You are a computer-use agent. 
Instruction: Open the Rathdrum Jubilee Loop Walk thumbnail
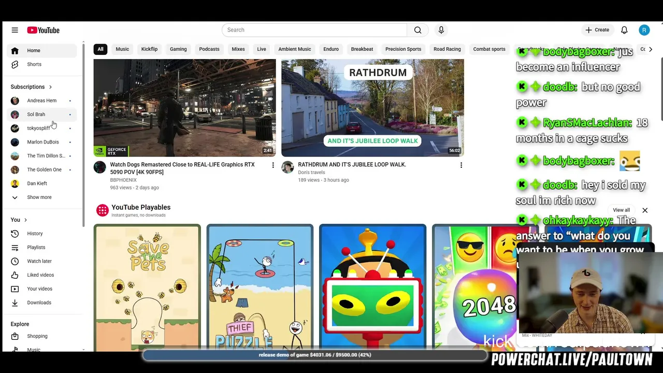(372, 108)
